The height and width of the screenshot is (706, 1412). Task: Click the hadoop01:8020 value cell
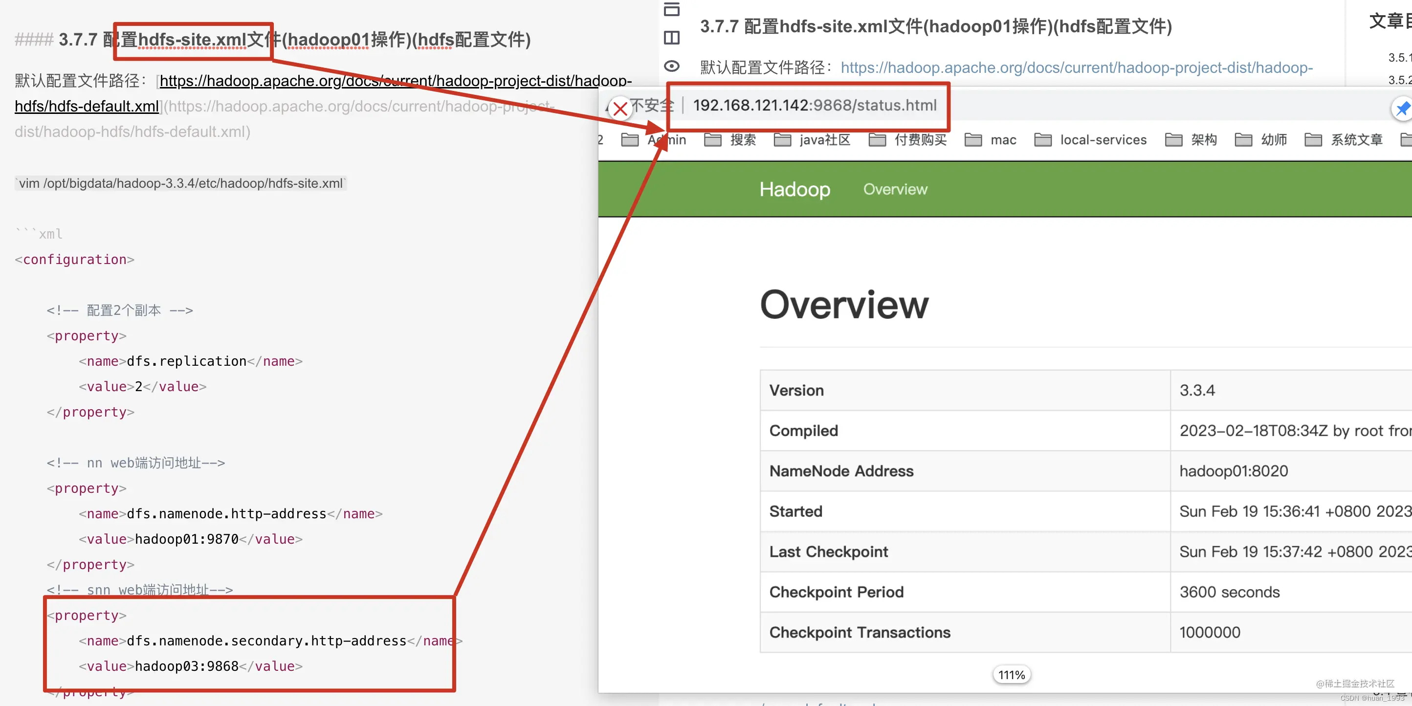[1234, 471]
